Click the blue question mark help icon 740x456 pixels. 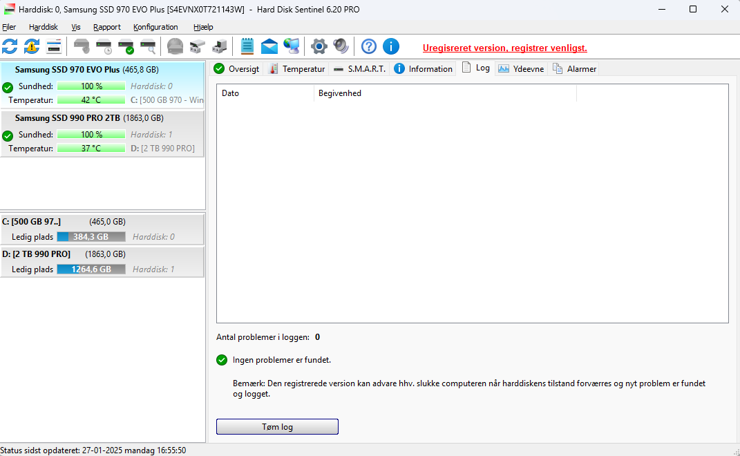[368, 47]
